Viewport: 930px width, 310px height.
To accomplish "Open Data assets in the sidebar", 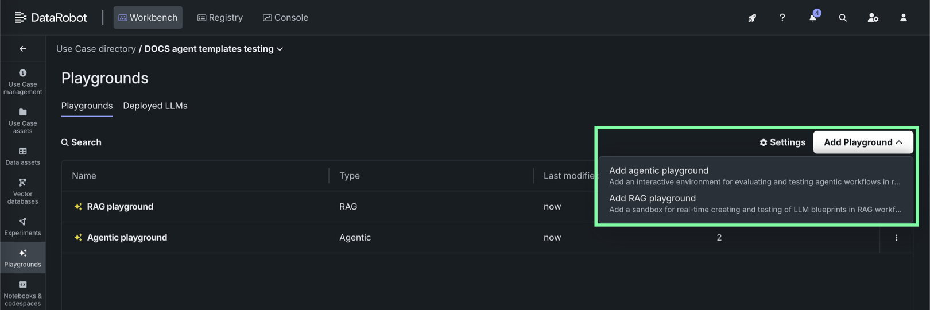I will [23, 156].
